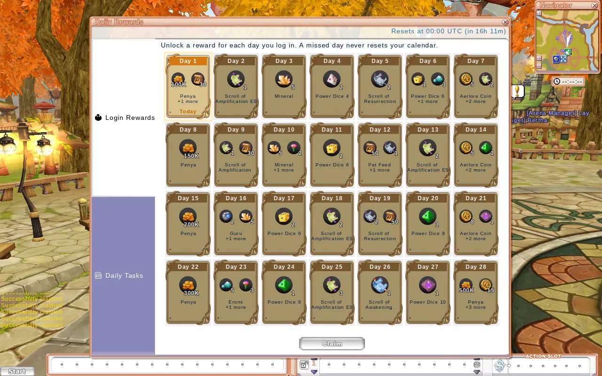This screenshot has width=602, height=376.
Task: Click the Day 3 Mineral reward icon
Action: click(x=284, y=79)
